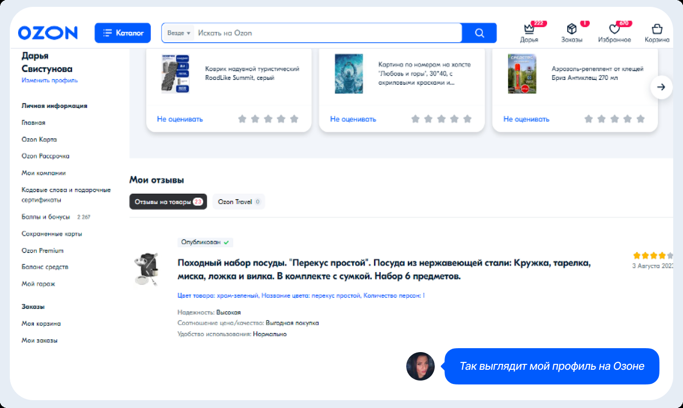Open the Избранное heart icon
Screen dimensions: 683x408
pos(614,29)
